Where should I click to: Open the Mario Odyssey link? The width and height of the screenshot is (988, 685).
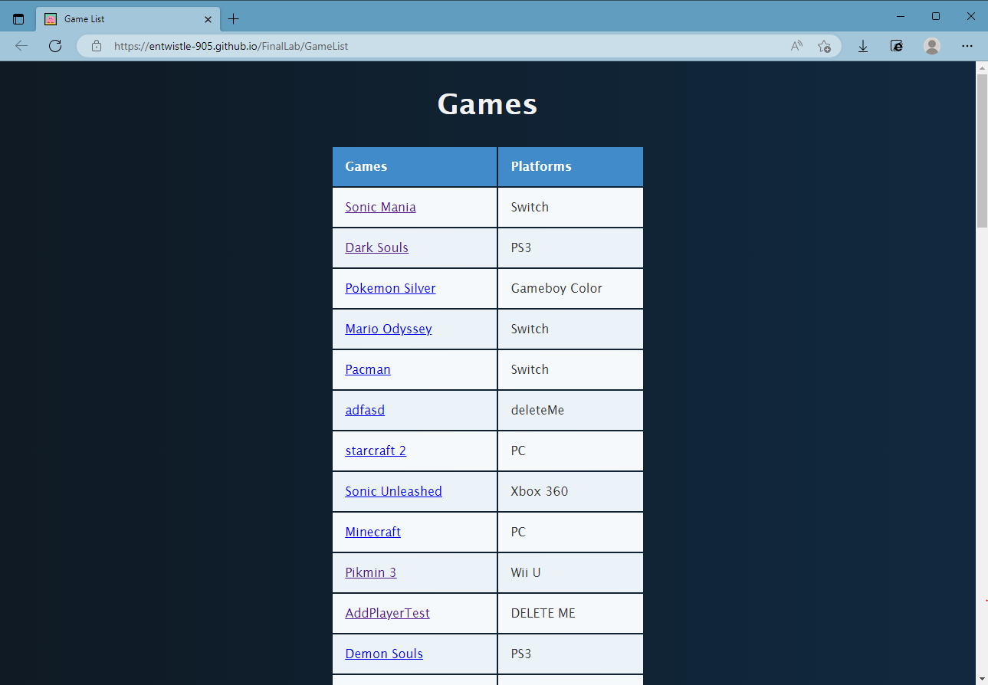[x=389, y=329]
